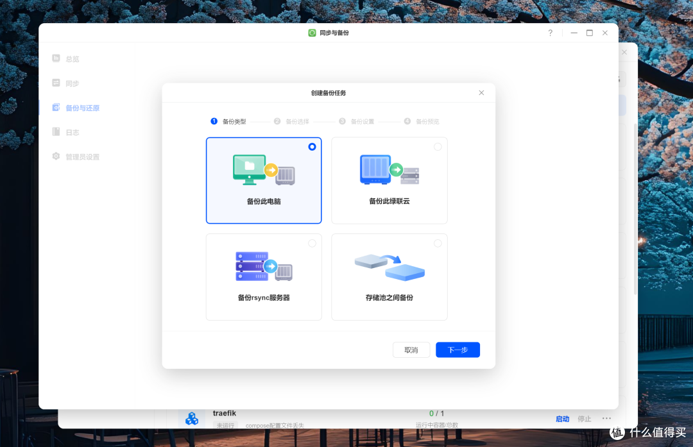The image size is (693, 447).
Task: Click the traefik blue cubes icon
Action: tap(192, 418)
